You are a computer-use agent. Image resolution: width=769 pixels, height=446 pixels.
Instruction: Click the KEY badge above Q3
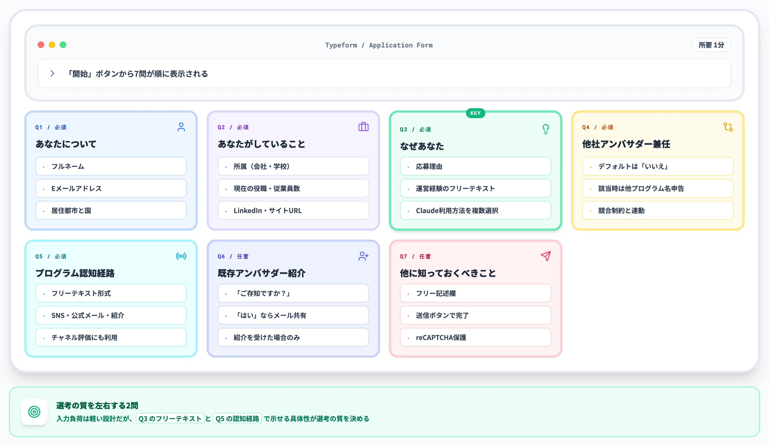(475, 113)
